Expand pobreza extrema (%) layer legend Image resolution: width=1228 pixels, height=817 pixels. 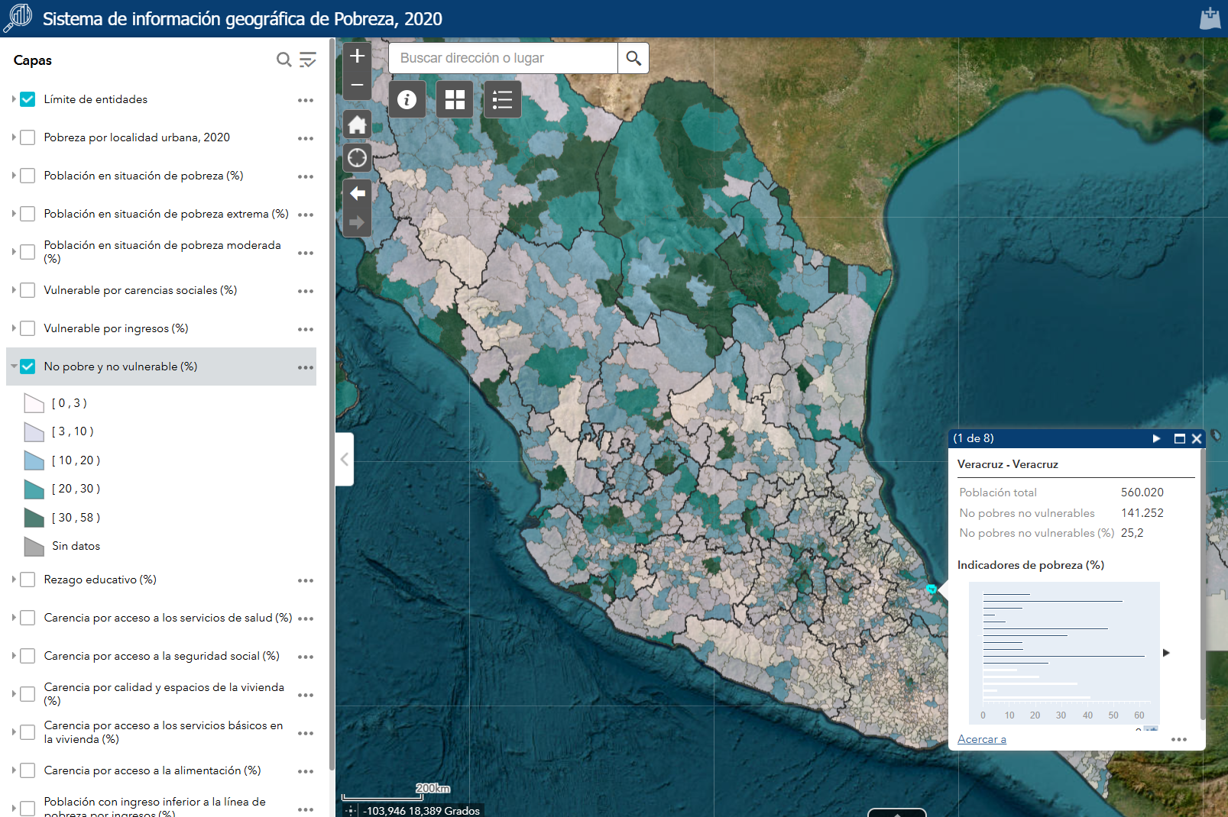click(x=14, y=214)
